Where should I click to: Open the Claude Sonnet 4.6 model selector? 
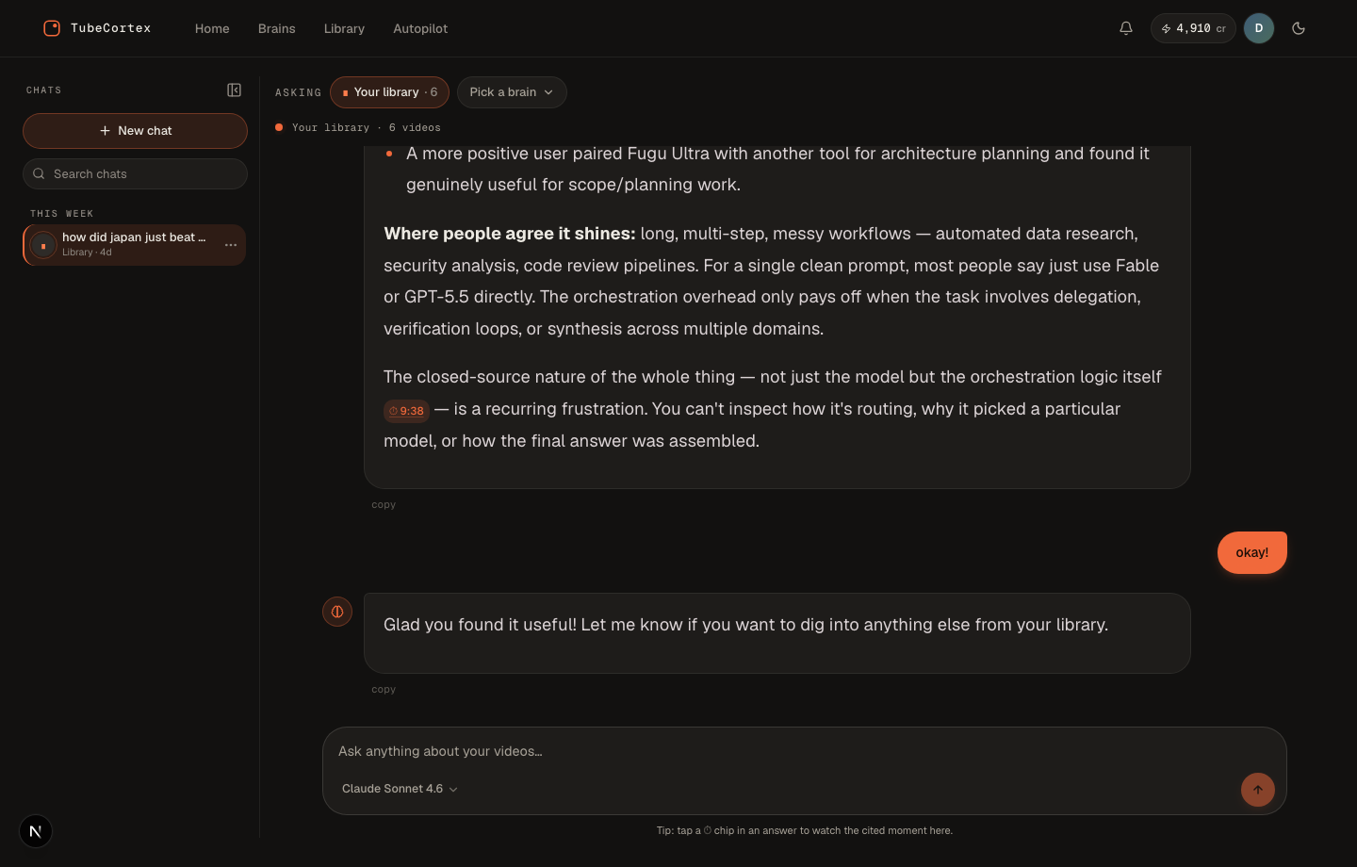[x=400, y=789]
